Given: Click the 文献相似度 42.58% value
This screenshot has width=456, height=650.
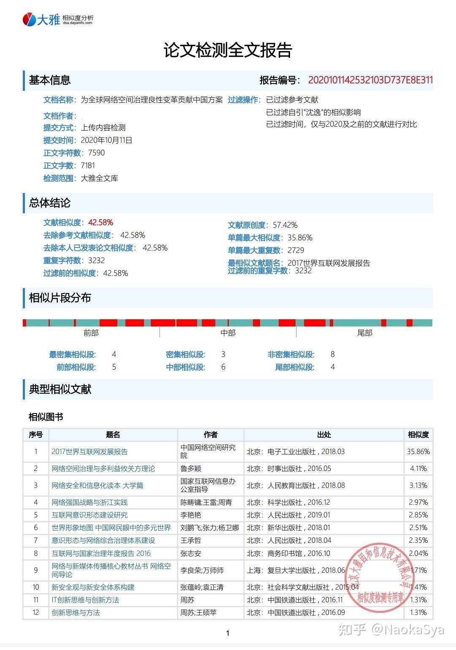Looking at the screenshot, I should point(100,223).
